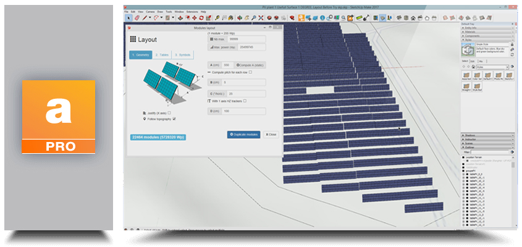Enable With 1 axis HZ trackers checkbox

click(x=245, y=101)
